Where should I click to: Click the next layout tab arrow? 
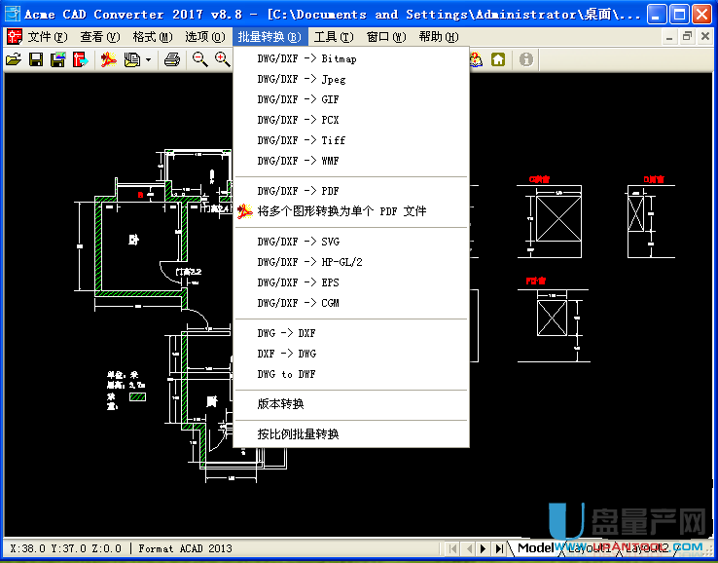tap(485, 548)
